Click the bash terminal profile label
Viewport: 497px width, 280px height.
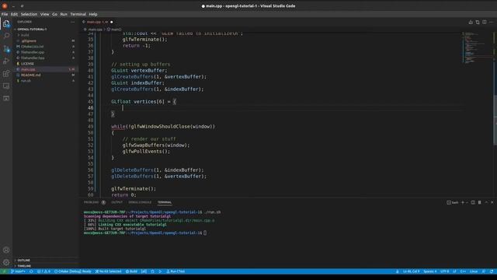pos(453,202)
